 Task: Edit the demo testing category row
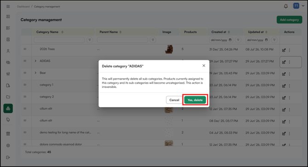[x=284, y=133]
